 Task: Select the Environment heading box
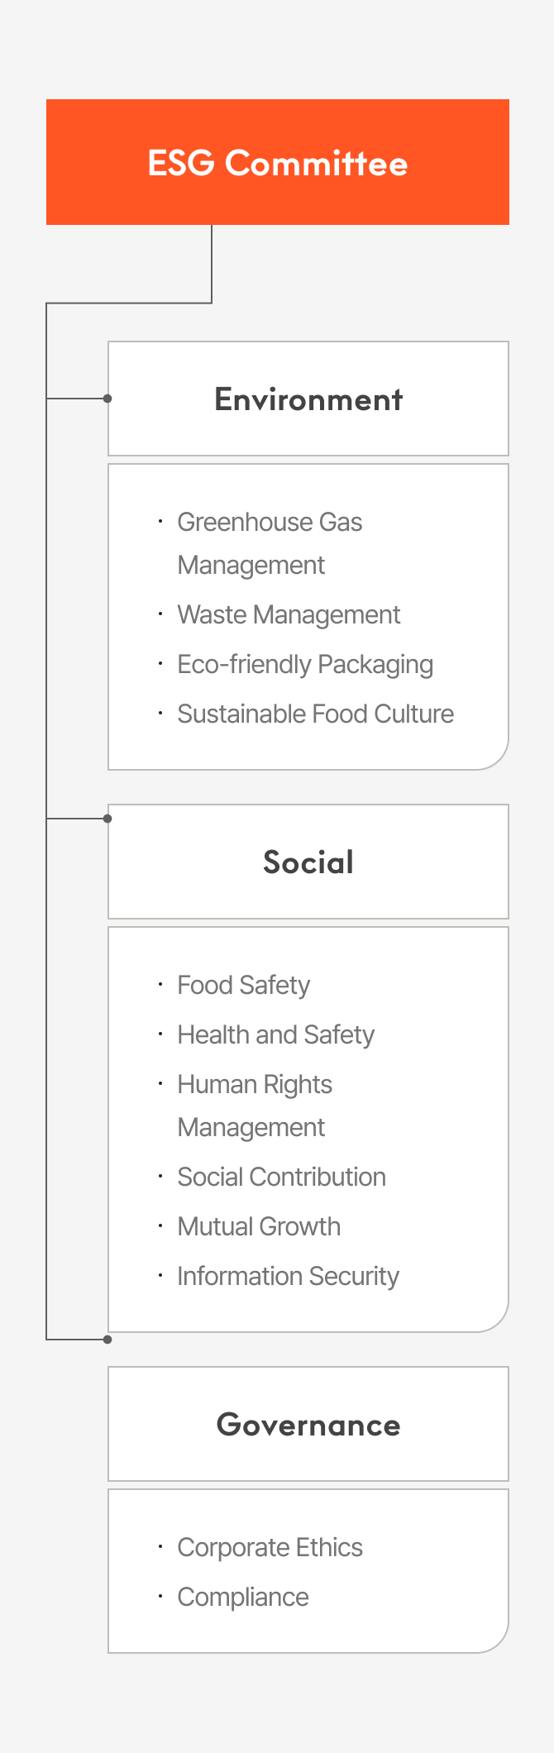pos(308,399)
